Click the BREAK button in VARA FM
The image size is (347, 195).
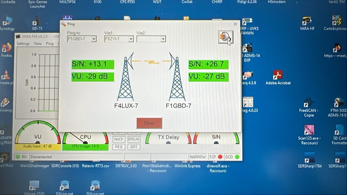[134, 139]
